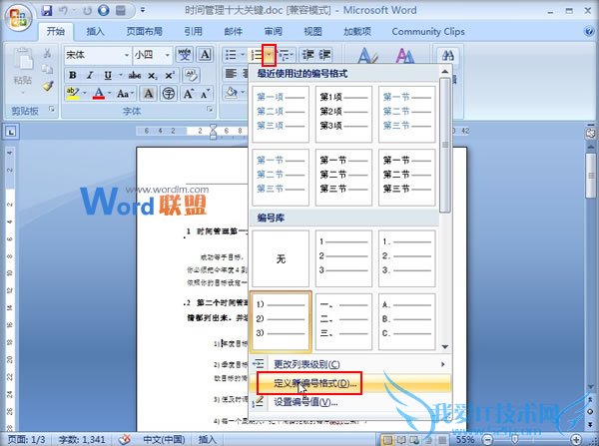Open the font size dropdown (小四)
Screen dimensions: 599x446
click(168, 55)
